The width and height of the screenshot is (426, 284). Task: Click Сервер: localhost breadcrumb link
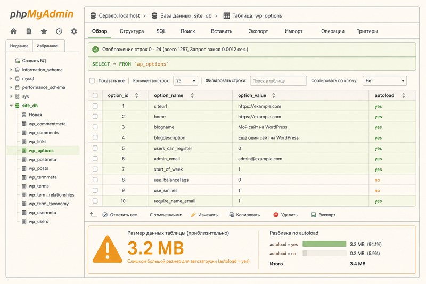[x=119, y=16]
